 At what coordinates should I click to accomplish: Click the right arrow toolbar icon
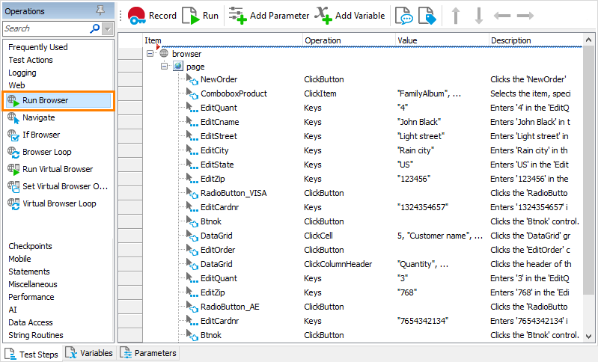pos(525,16)
